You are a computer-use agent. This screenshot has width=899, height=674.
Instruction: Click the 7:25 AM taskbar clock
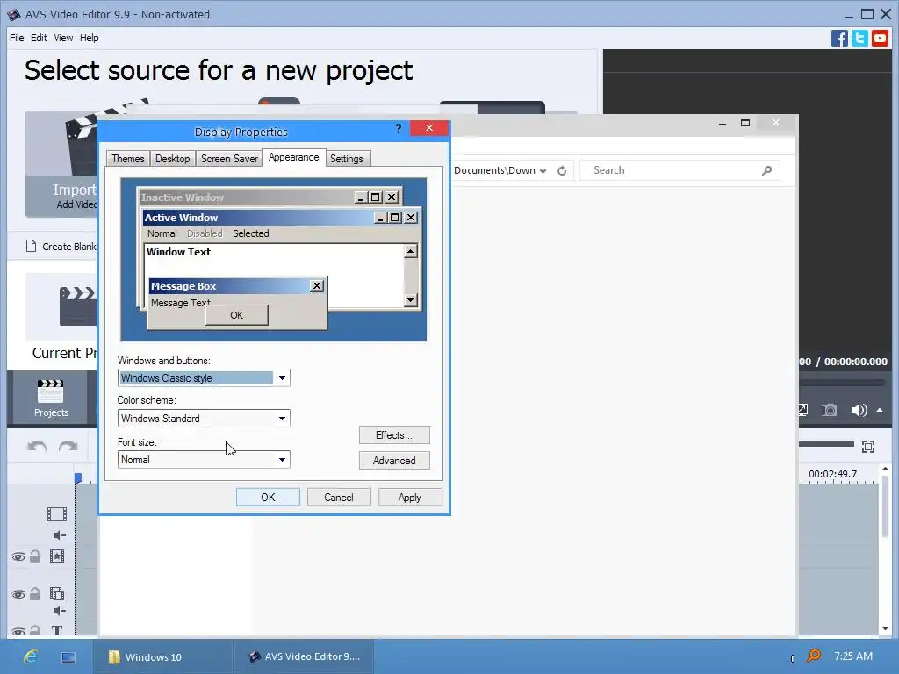tap(853, 656)
